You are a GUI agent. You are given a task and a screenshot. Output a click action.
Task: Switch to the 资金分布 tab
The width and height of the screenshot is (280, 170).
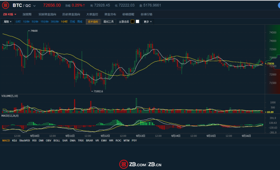(110, 14)
